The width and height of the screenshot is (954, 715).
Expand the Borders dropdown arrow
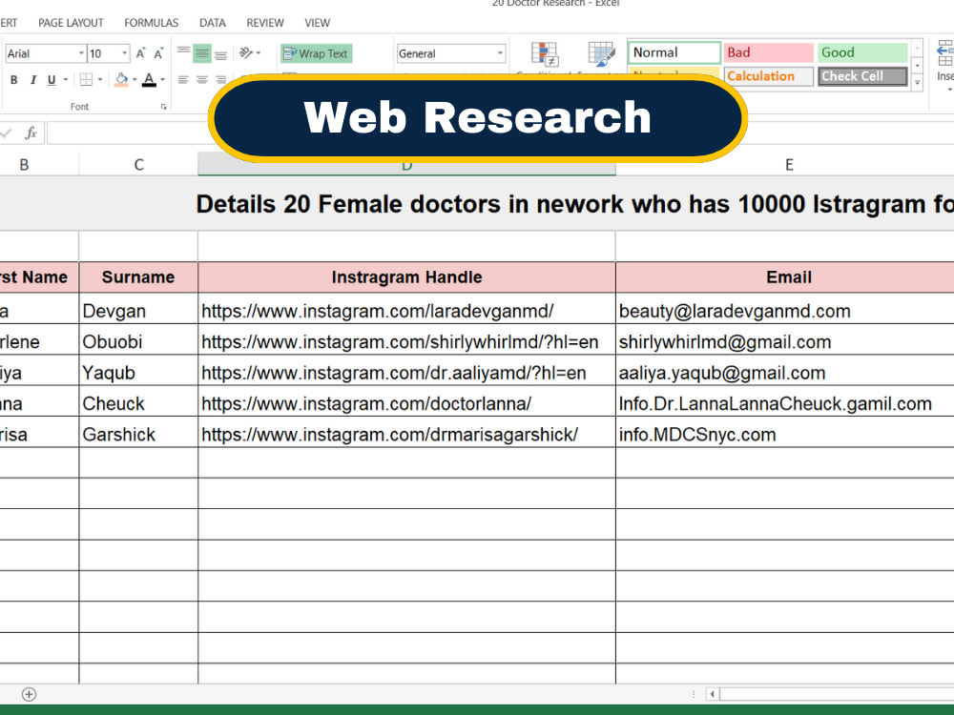tap(100, 80)
